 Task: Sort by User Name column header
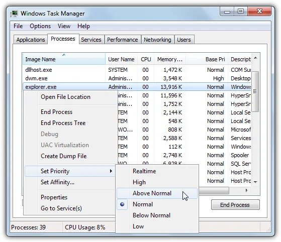click(121, 59)
